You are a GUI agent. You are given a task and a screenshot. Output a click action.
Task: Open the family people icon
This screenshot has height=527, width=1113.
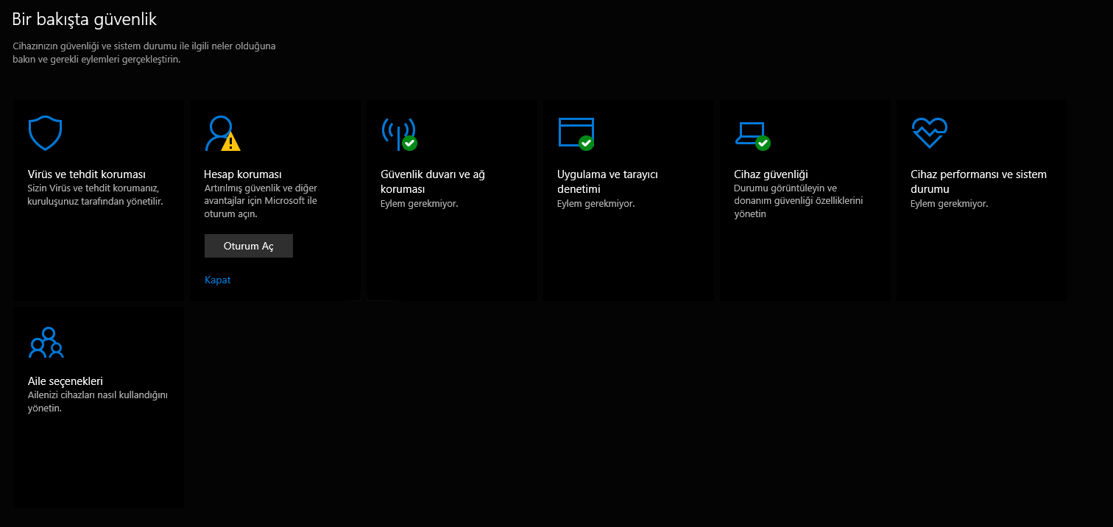pyautogui.click(x=46, y=343)
